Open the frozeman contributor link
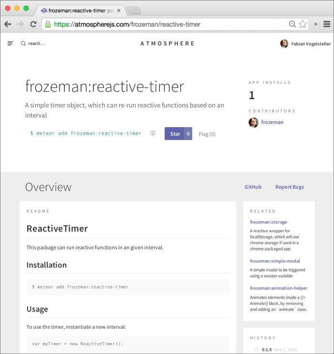This screenshot has height=354, width=334. point(272,122)
